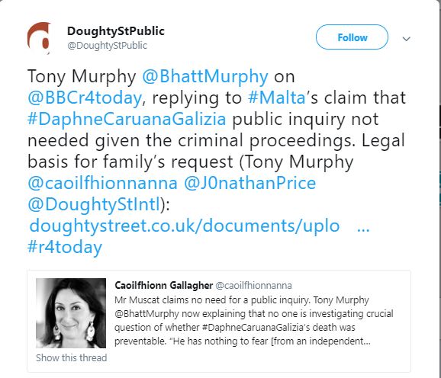Open the @caoilfhionnanna mention in main tweet

coord(103,183)
